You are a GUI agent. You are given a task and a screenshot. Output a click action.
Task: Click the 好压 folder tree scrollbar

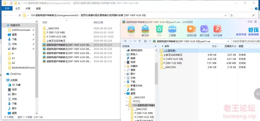coord(156,74)
